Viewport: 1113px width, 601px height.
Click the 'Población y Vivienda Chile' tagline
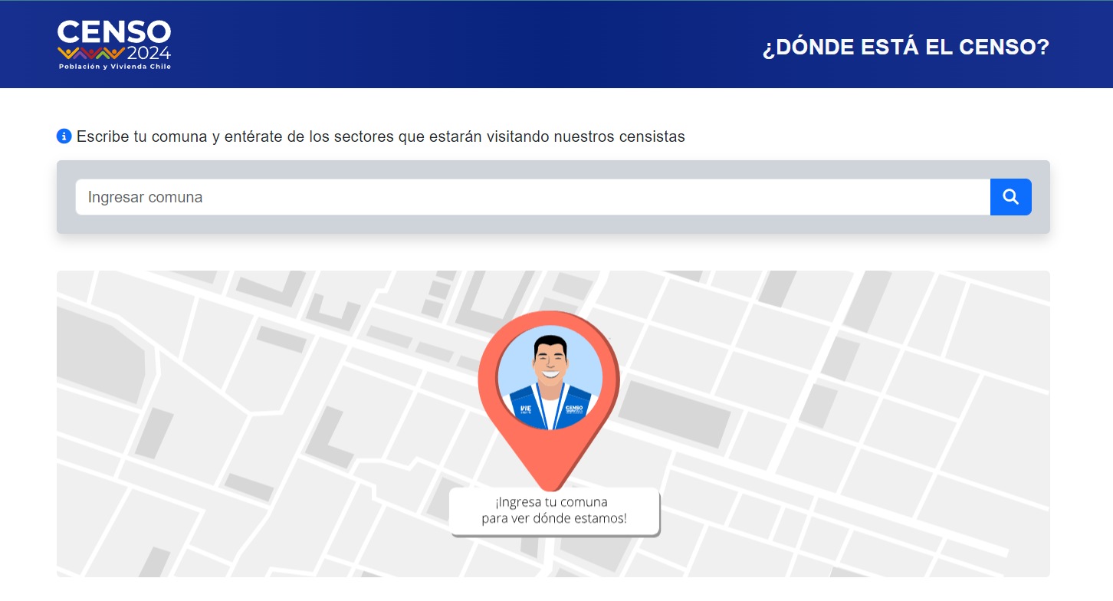(114, 67)
